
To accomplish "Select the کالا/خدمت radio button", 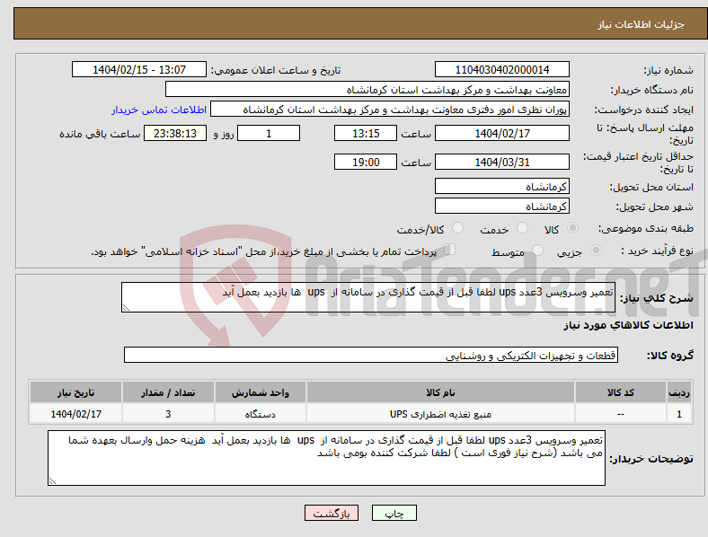I will click(458, 228).
